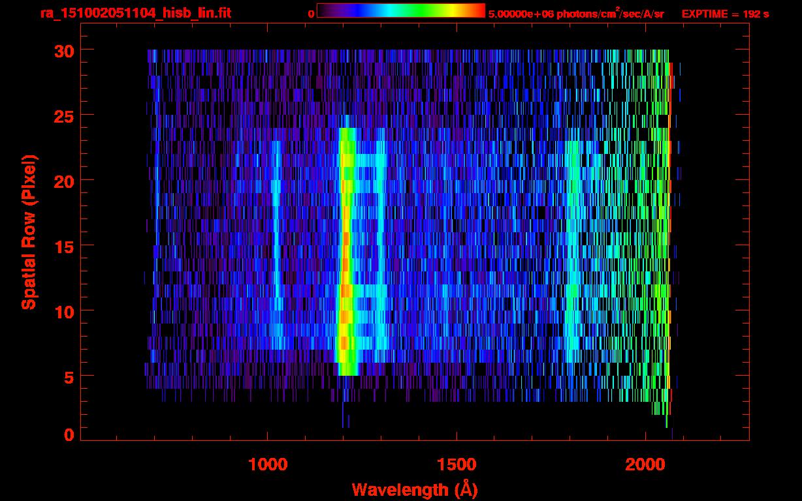Click the 1500 wavelength tick label
This screenshot has width=802, height=501.
[456, 464]
